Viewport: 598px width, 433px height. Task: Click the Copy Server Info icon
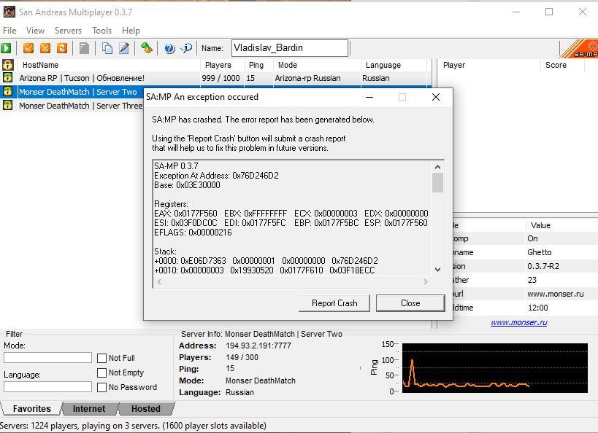click(x=107, y=48)
